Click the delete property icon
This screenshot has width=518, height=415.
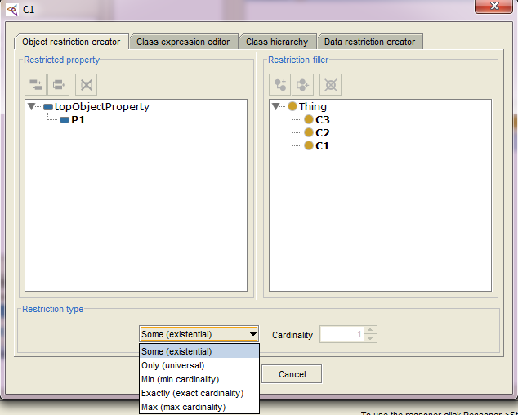[x=86, y=83]
